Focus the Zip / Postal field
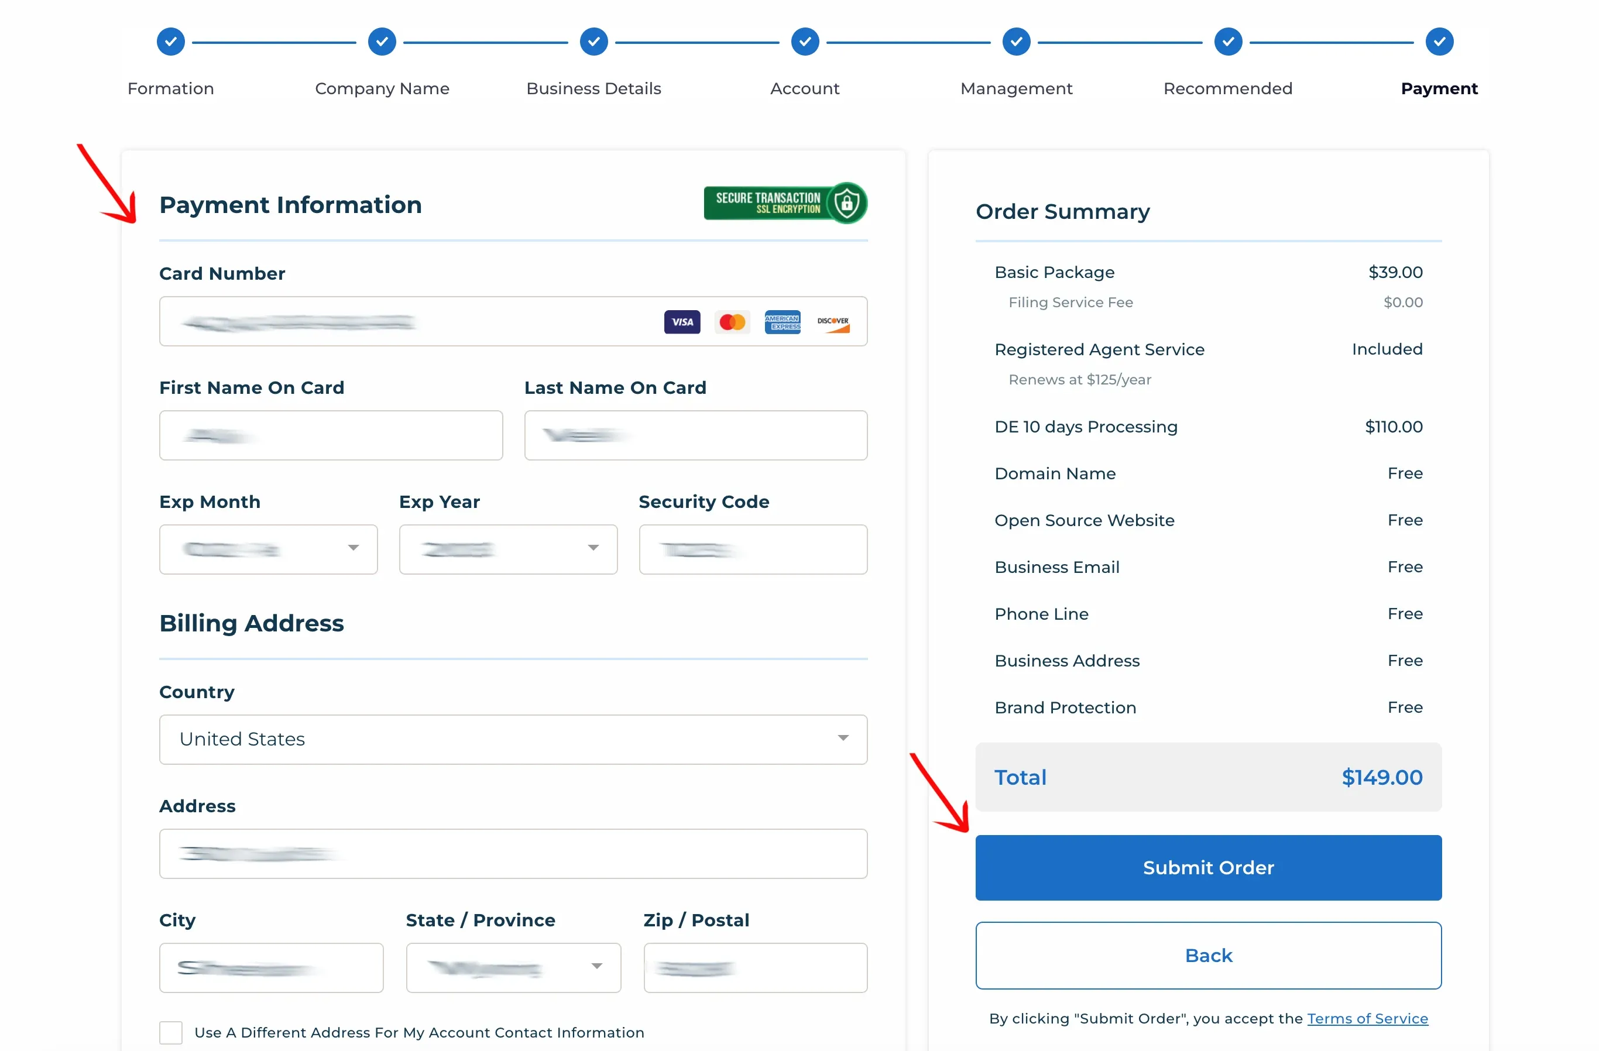Viewport: 1599px width, 1051px height. [756, 968]
